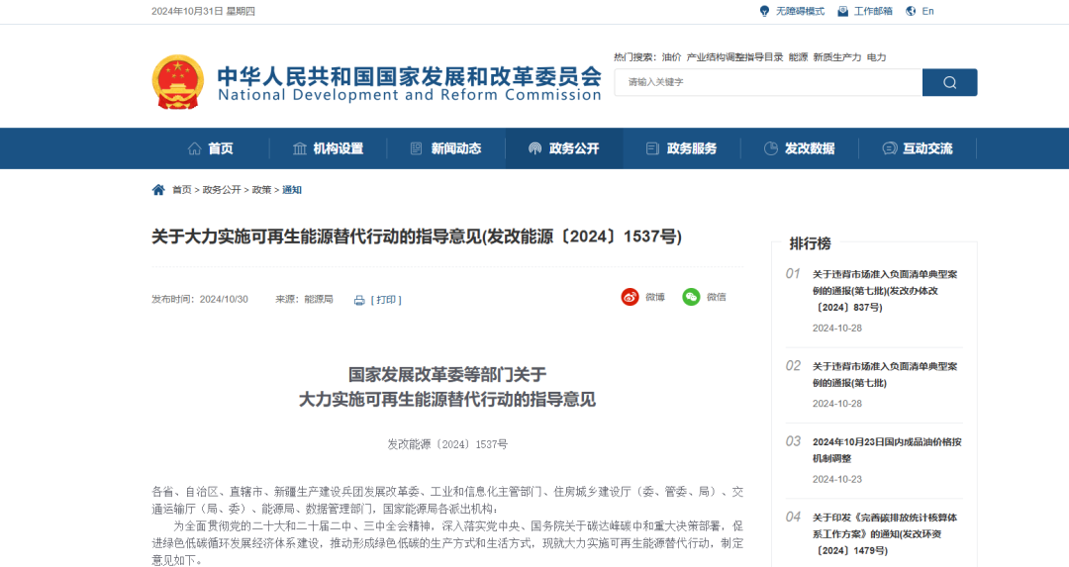Image resolution: width=1069 pixels, height=567 pixels.
Task: Click hot search term 能源
Action: click(799, 57)
